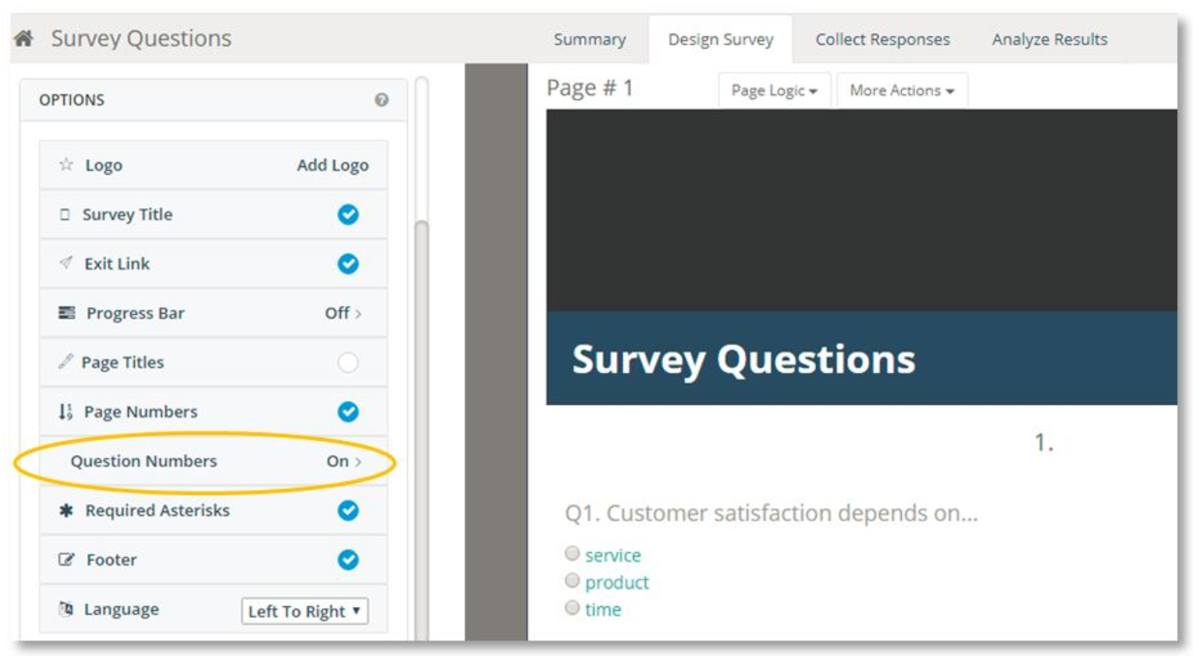
Task: Click the Progress Bar row icon
Action: click(x=67, y=313)
